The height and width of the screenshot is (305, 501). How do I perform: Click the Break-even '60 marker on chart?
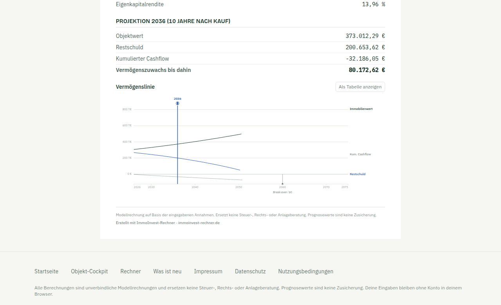click(x=283, y=184)
